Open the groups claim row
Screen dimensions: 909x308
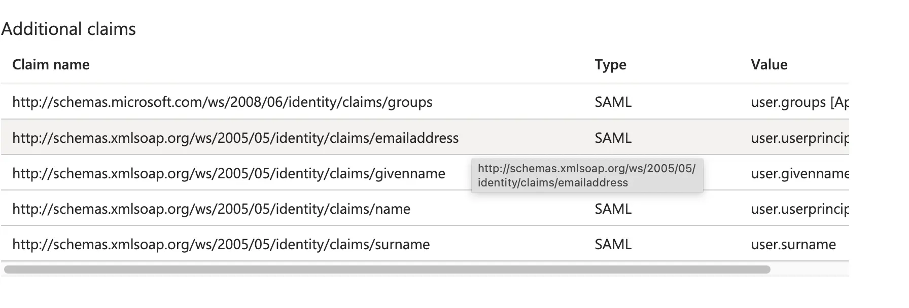point(222,102)
